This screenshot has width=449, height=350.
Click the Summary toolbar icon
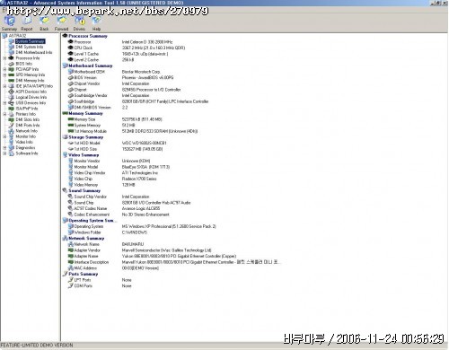pos(9,23)
